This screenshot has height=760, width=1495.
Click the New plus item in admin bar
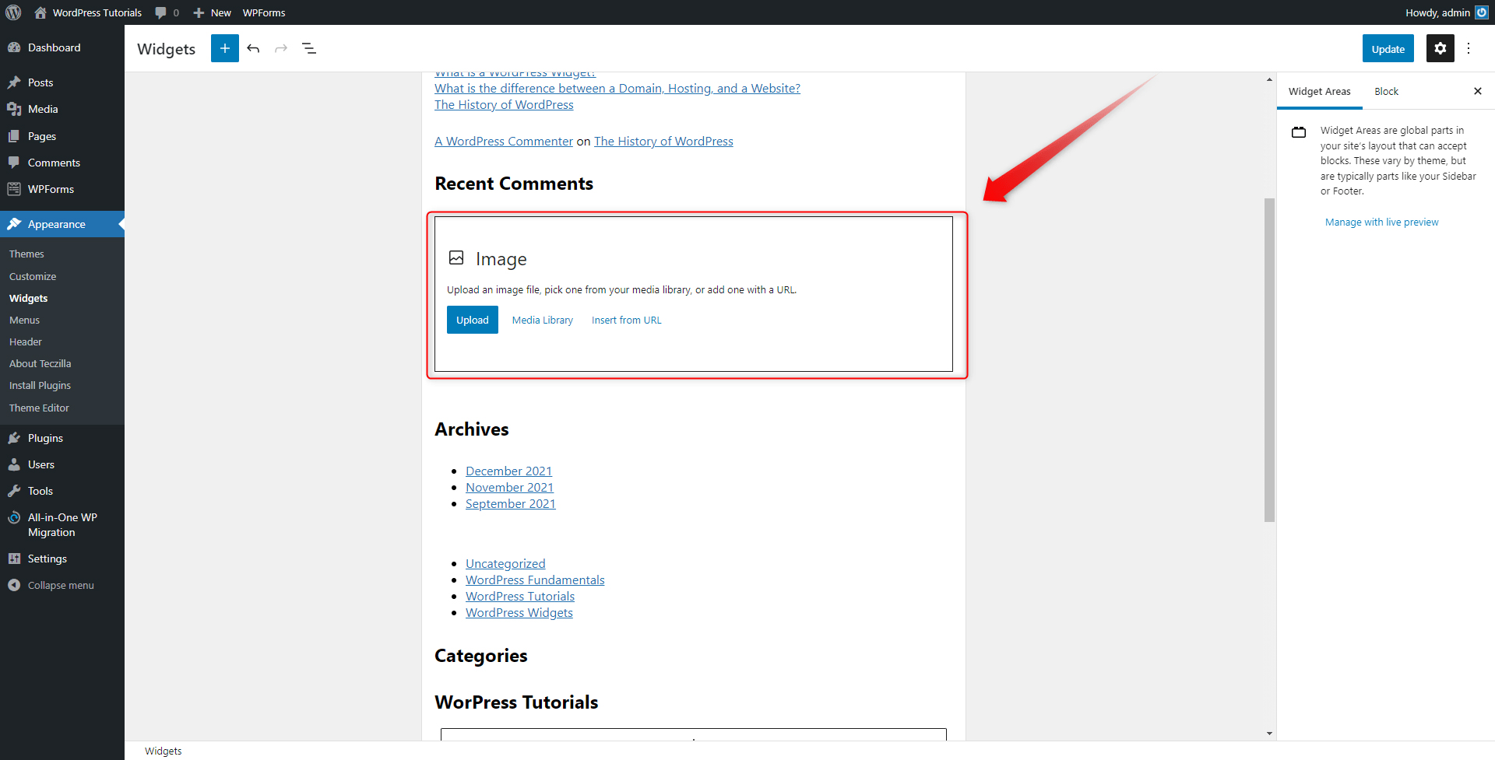(x=212, y=12)
